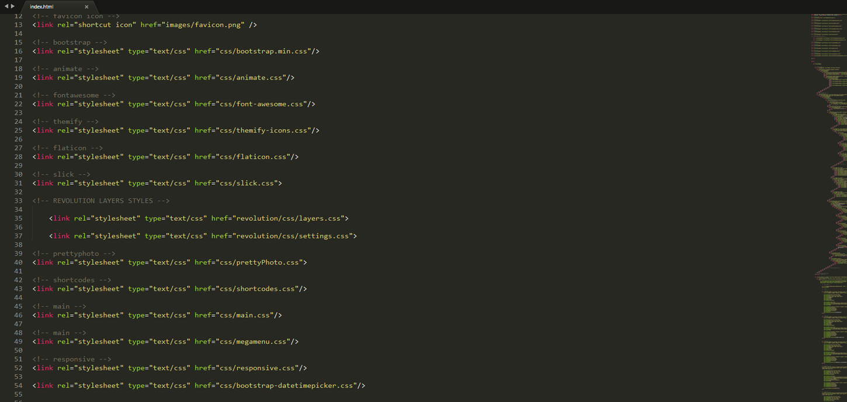Go to the previous tab with the left arrow
Viewport: 847px width, 402px height.
click(6, 6)
